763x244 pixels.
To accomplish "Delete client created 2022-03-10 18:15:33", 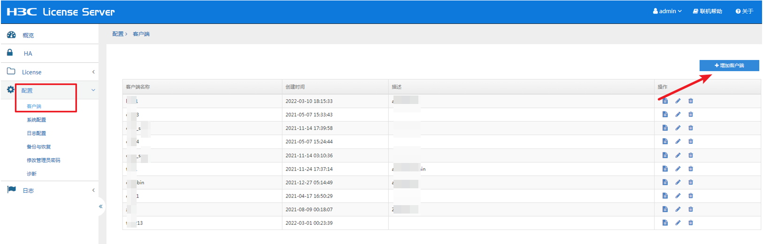I will (x=691, y=101).
